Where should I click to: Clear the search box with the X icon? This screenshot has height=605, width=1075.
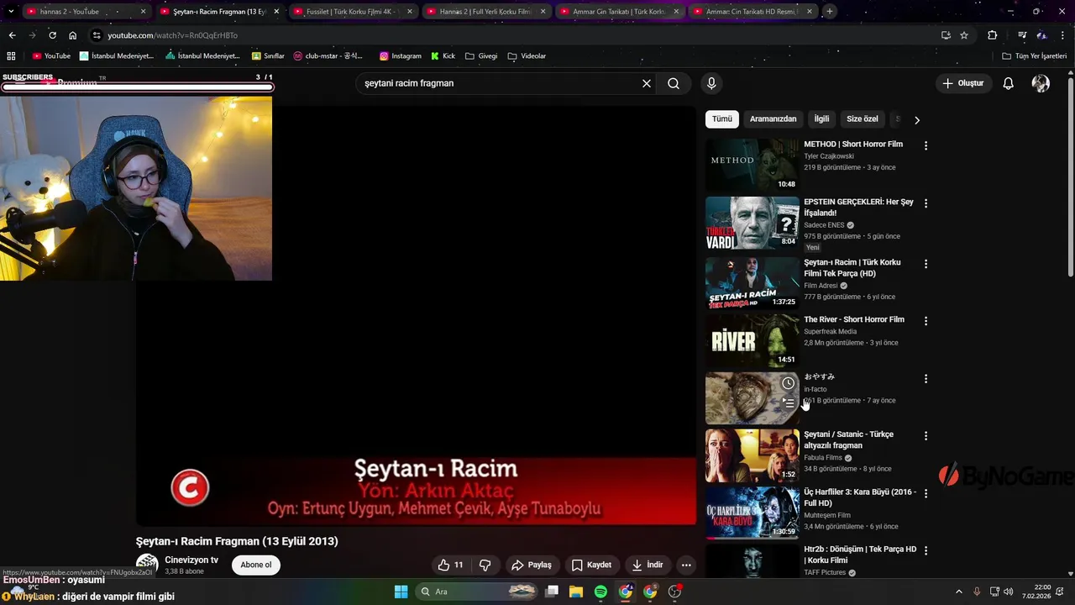647,83
